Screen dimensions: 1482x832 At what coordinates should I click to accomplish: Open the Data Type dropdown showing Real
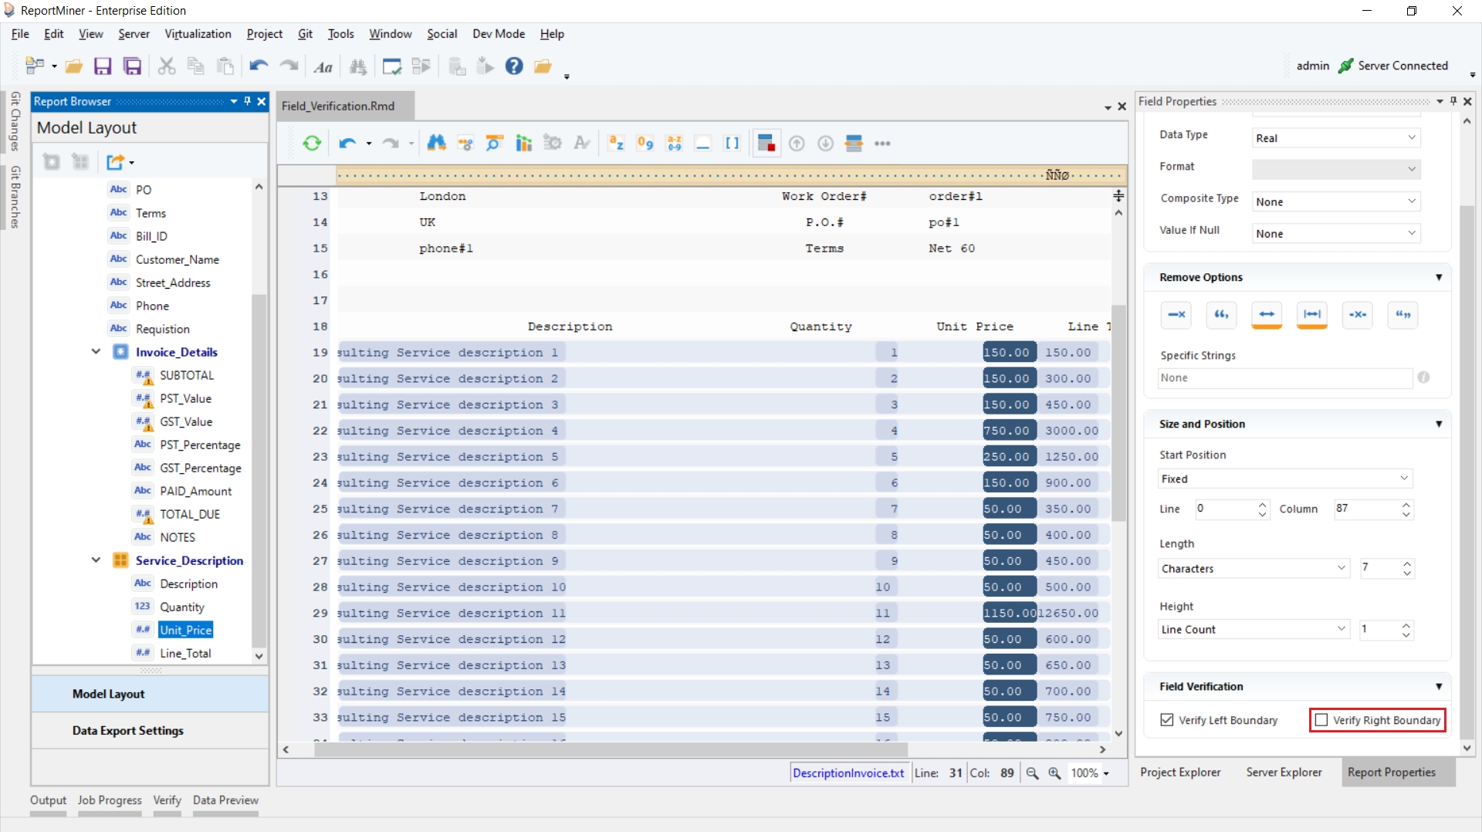click(1335, 138)
